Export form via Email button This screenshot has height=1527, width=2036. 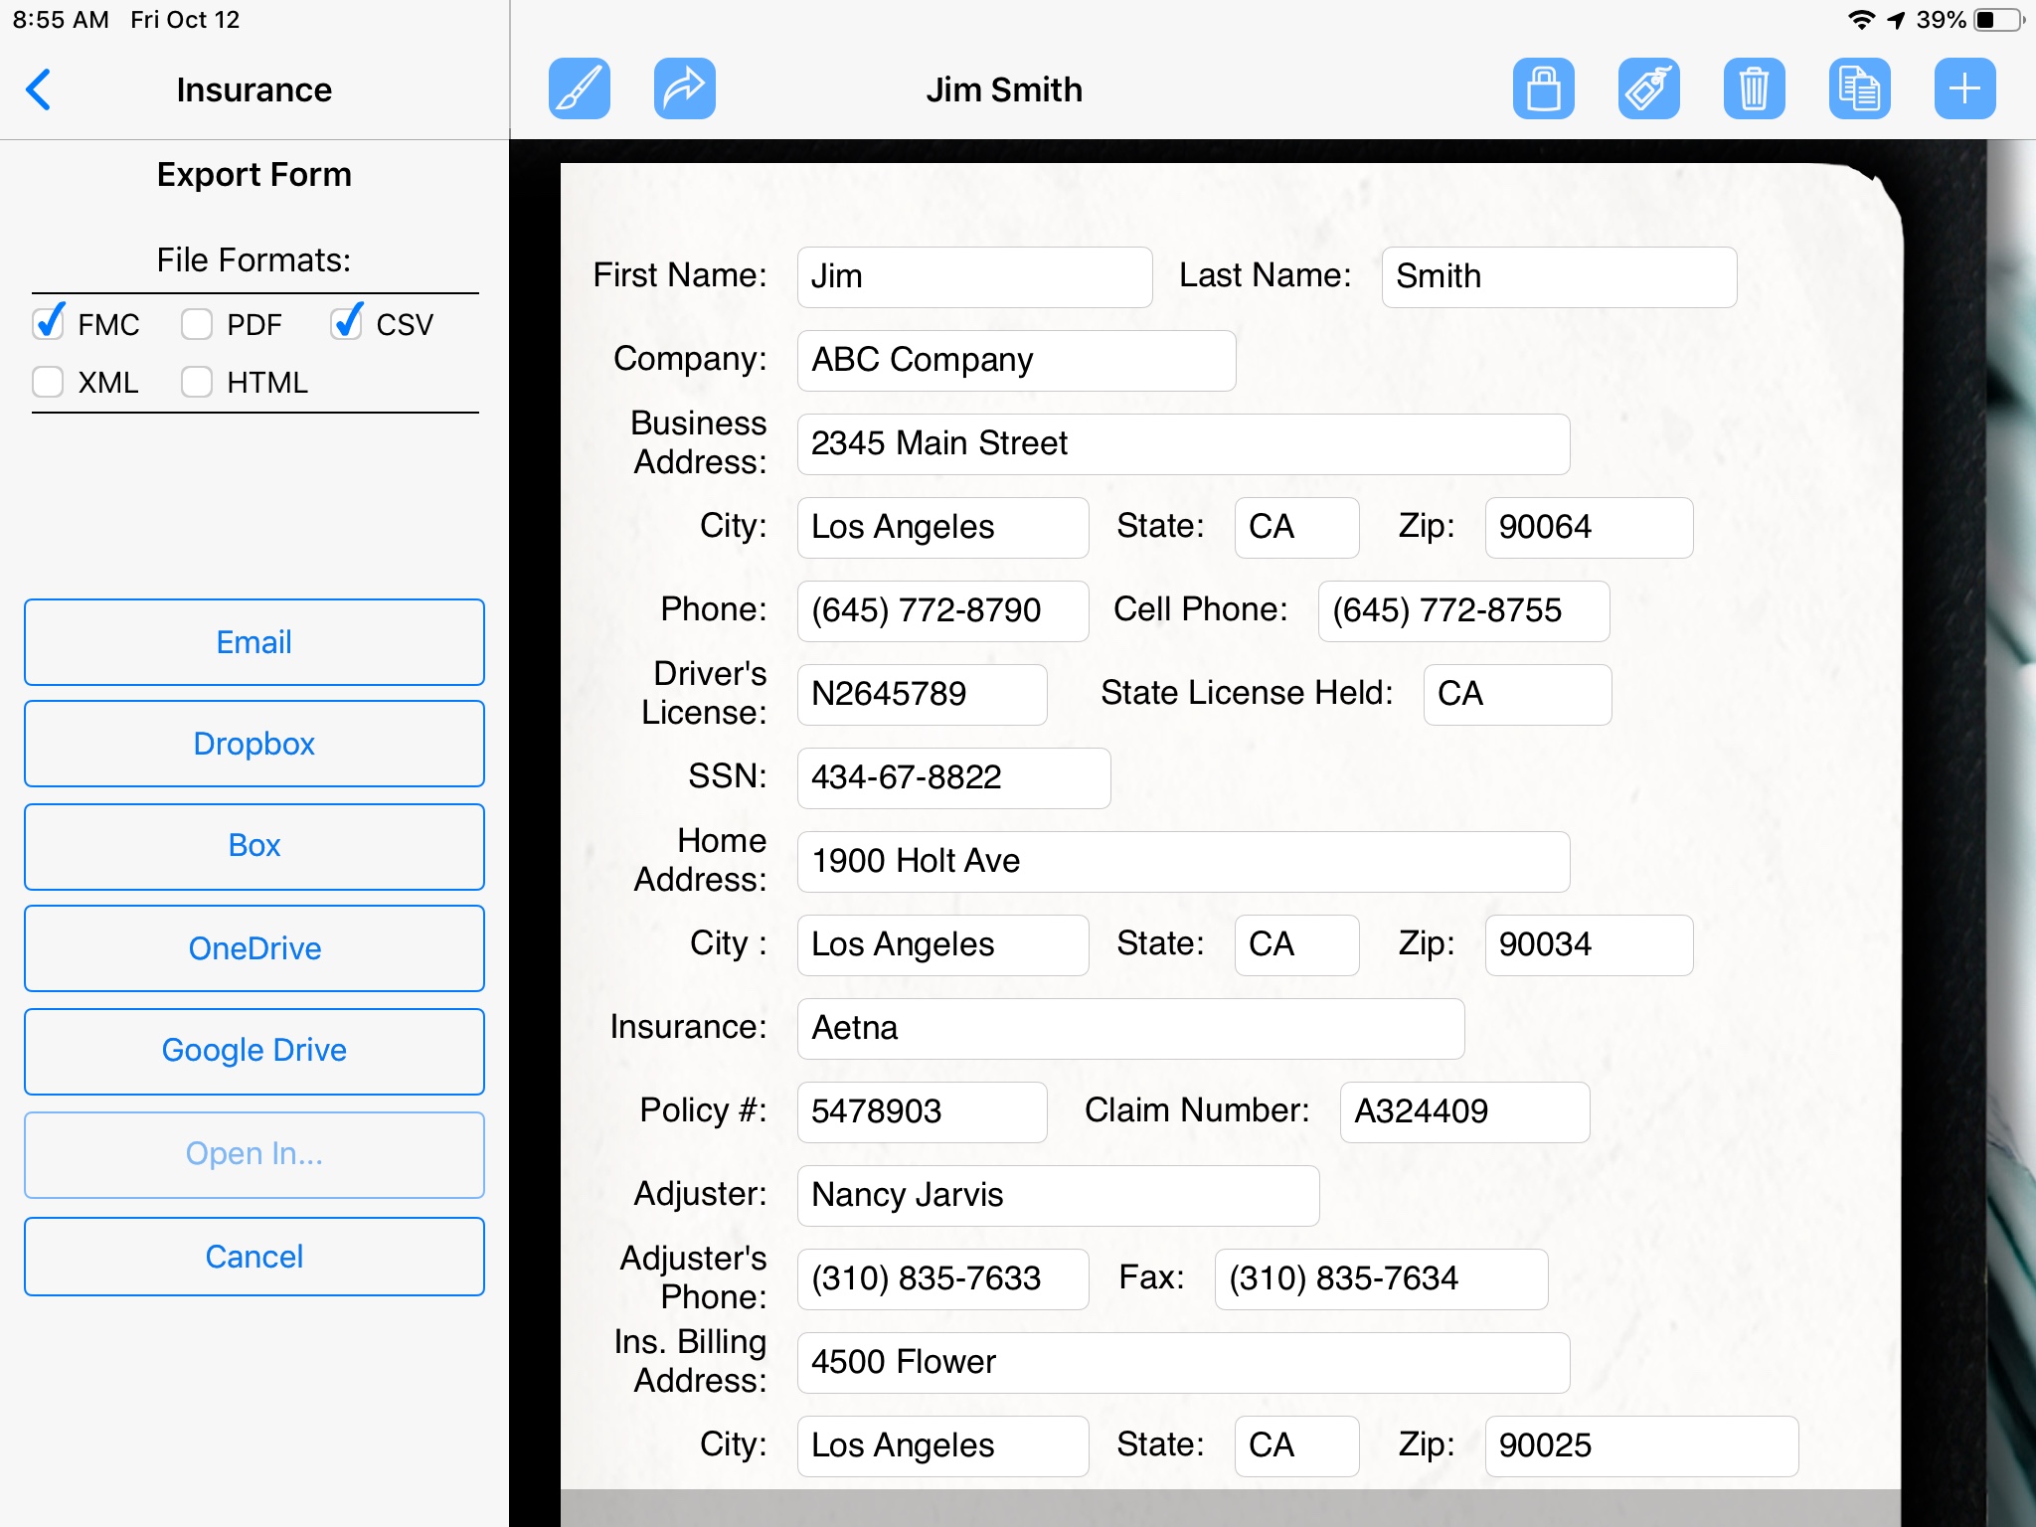[254, 642]
